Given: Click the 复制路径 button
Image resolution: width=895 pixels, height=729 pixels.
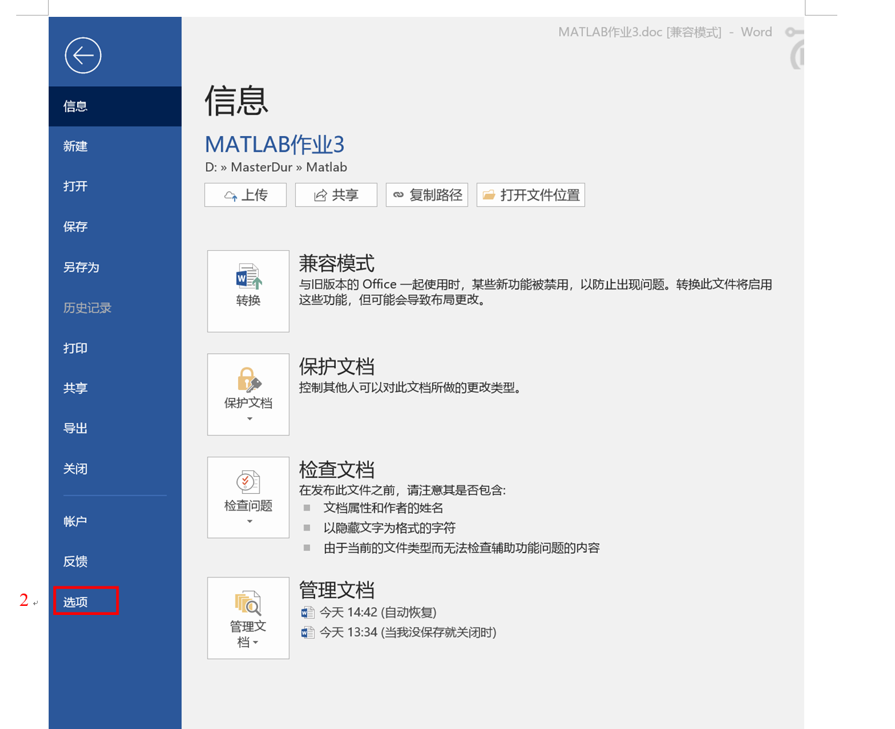Looking at the screenshot, I should 427,194.
